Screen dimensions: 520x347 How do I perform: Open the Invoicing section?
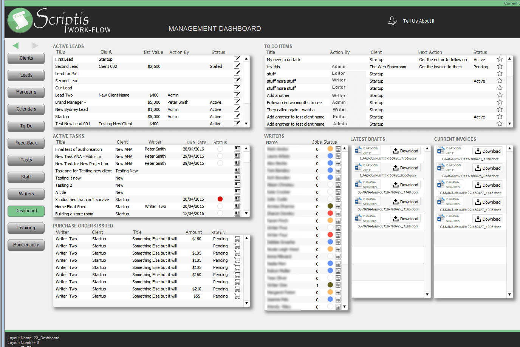(26, 228)
